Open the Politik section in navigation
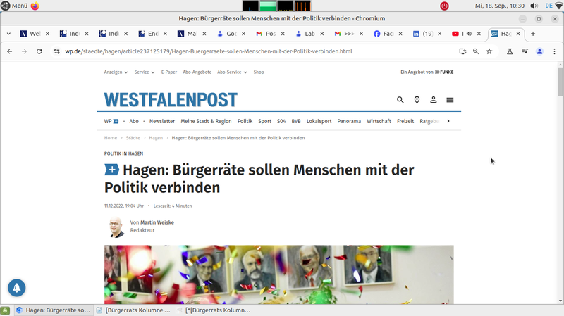The width and height of the screenshot is (564, 316). click(245, 121)
